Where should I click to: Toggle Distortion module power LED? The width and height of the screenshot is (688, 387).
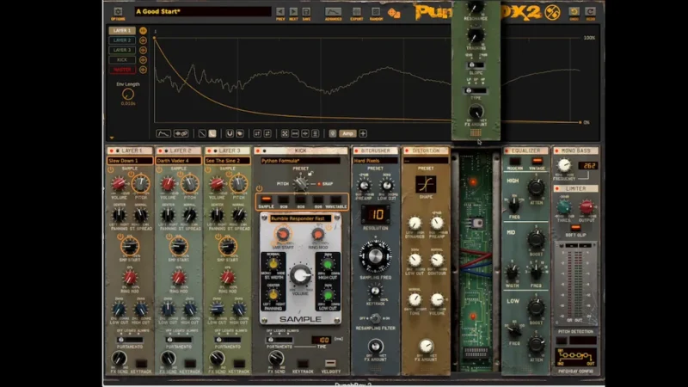coord(407,151)
